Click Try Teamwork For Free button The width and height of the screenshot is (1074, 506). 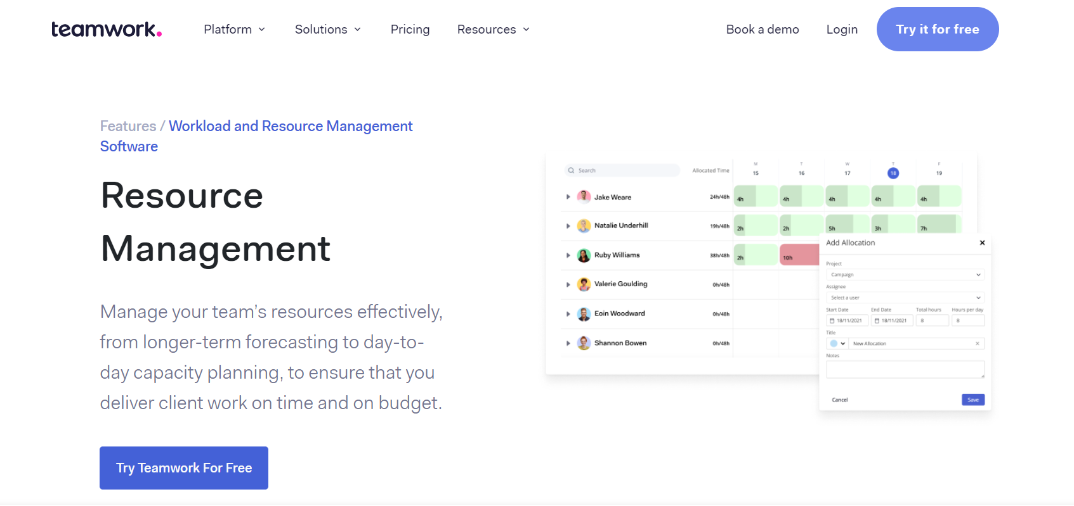coord(184,468)
